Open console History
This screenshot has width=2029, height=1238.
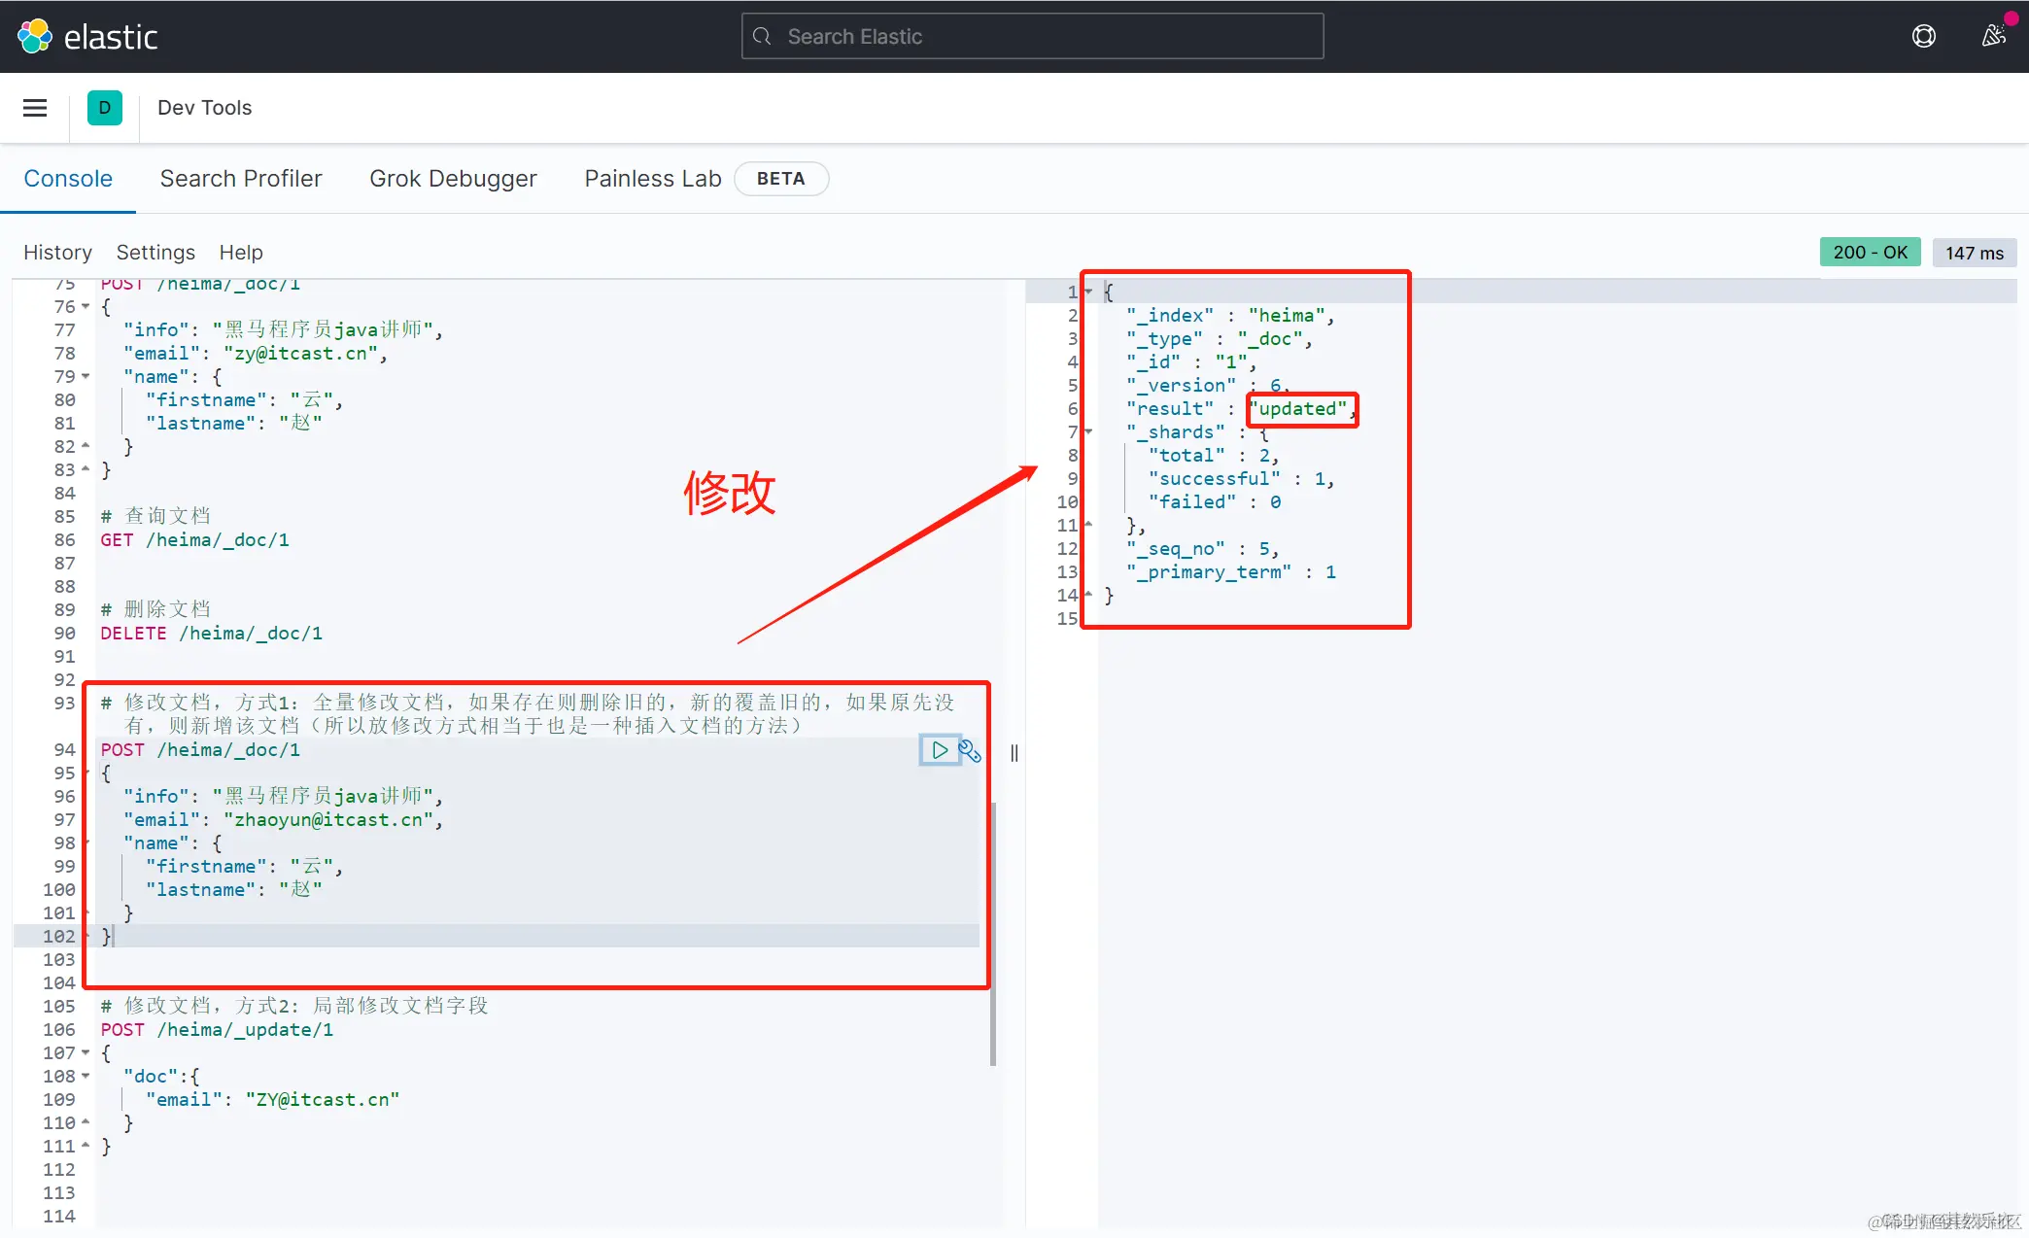57,253
